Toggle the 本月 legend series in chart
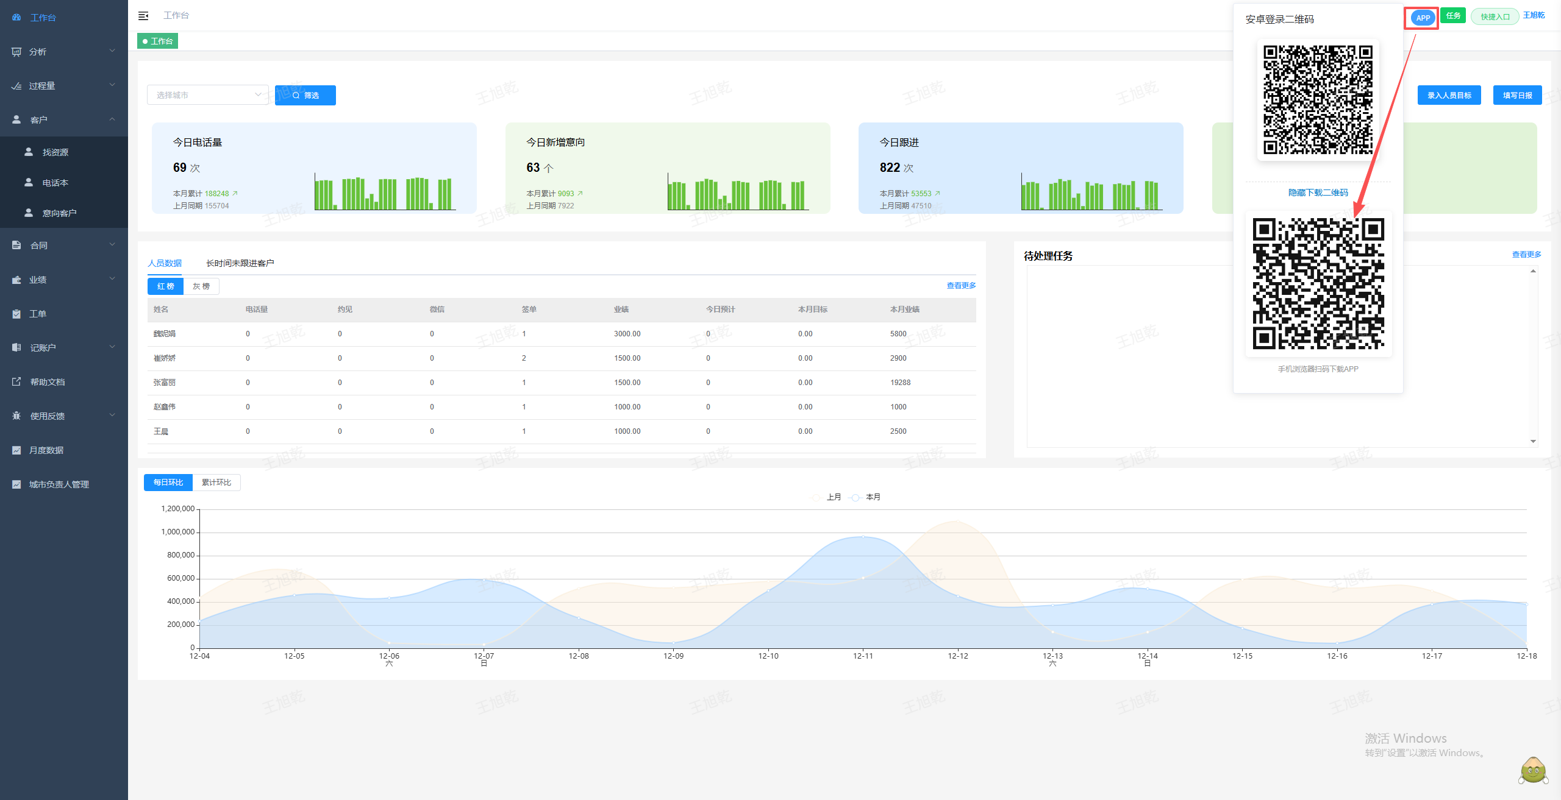Image resolution: width=1561 pixels, height=800 pixels. tap(866, 497)
